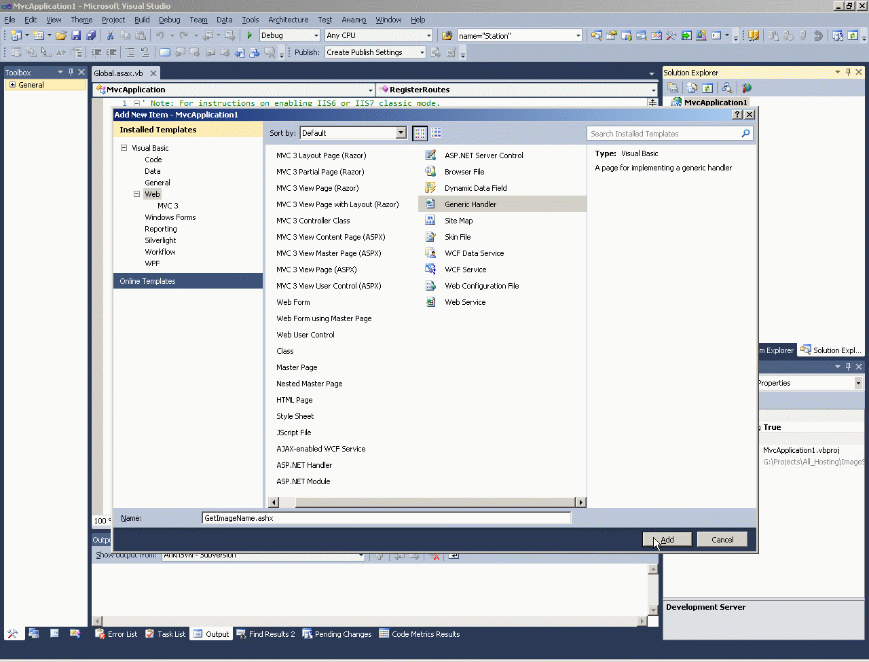Image resolution: width=869 pixels, height=662 pixels.
Task: Collapse the Visual Basic templates node
Action: (124, 148)
